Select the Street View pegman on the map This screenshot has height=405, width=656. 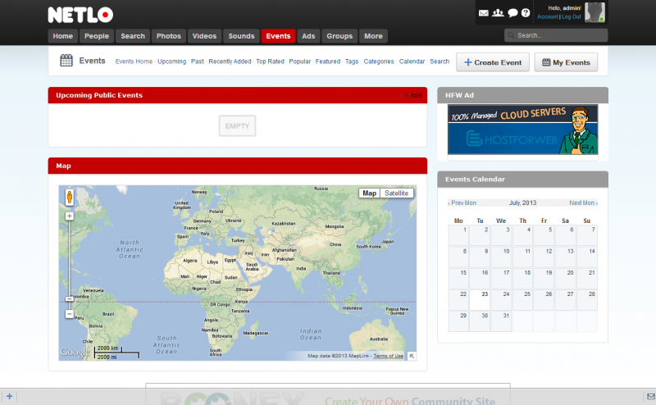click(70, 197)
